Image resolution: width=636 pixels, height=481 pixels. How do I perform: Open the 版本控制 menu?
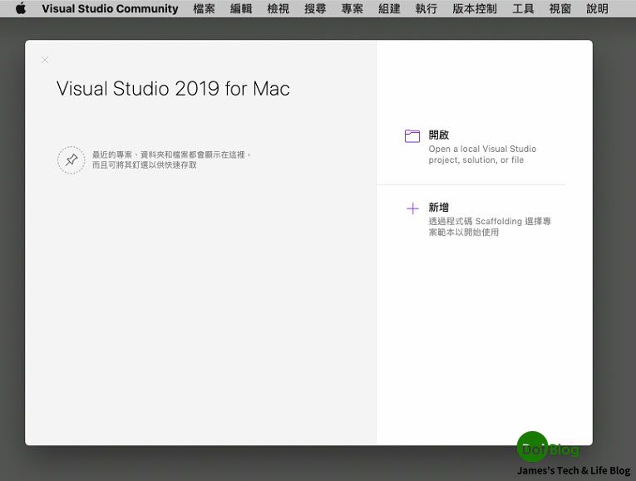point(475,8)
